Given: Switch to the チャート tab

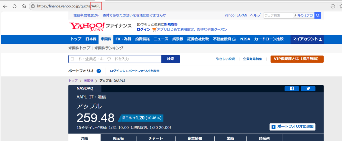Looking at the screenshot, I should (155, 138).
